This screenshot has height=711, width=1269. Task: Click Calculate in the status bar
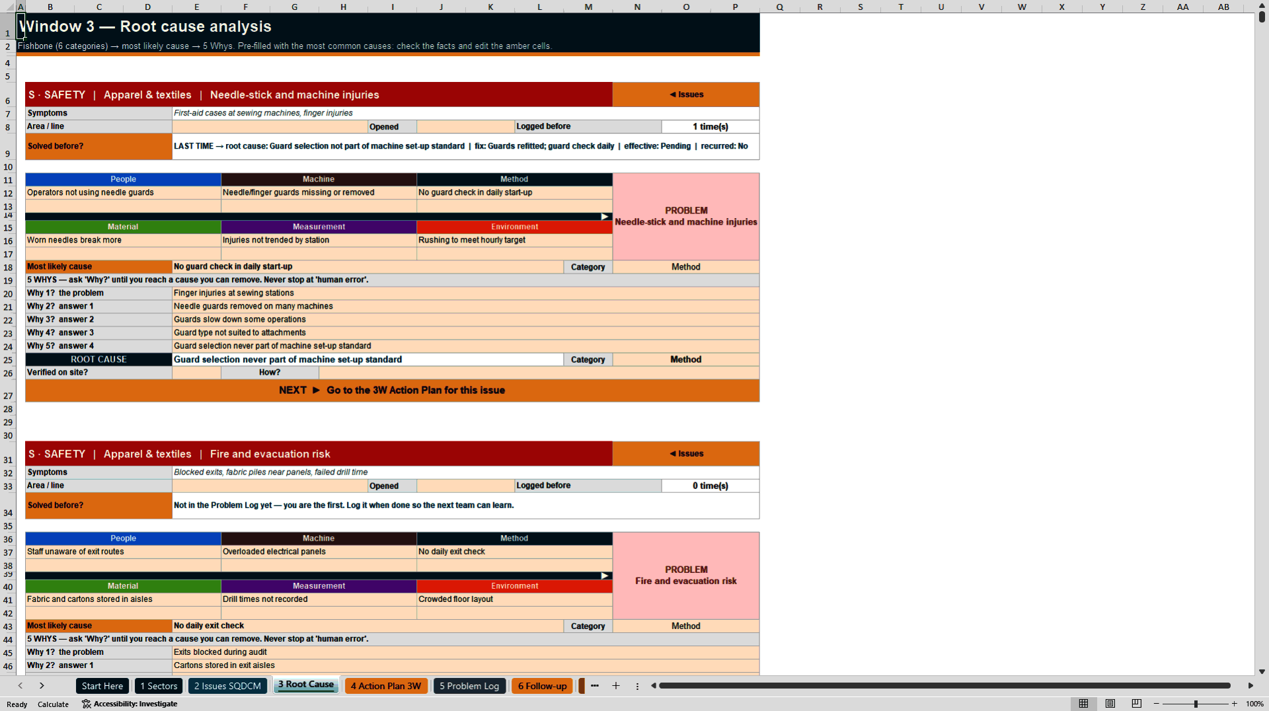pyautogui.click(x=53, y=704)
